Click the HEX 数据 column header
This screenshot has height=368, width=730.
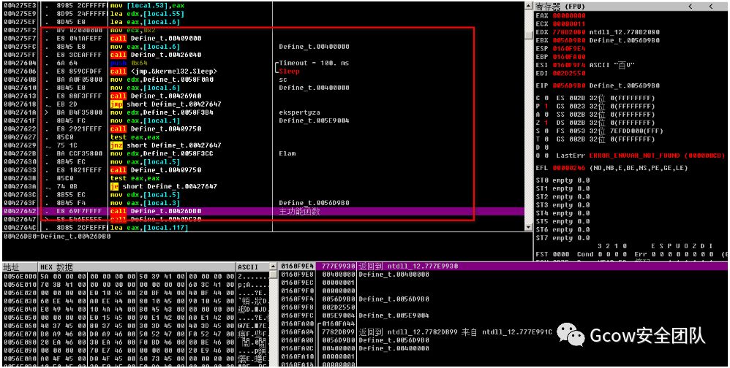(x=138, y=267)
